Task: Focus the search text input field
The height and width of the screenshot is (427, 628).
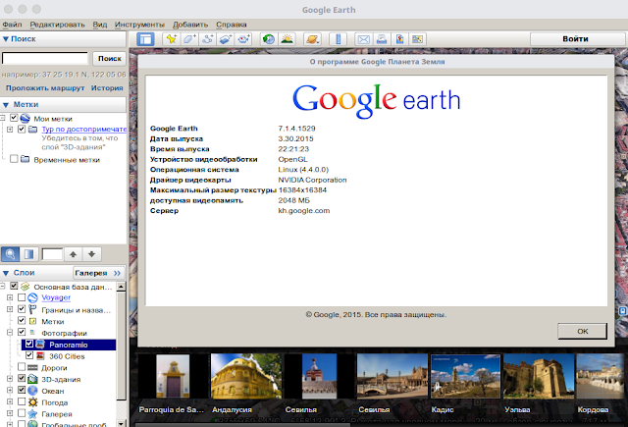Action: [x=45, y=59]
